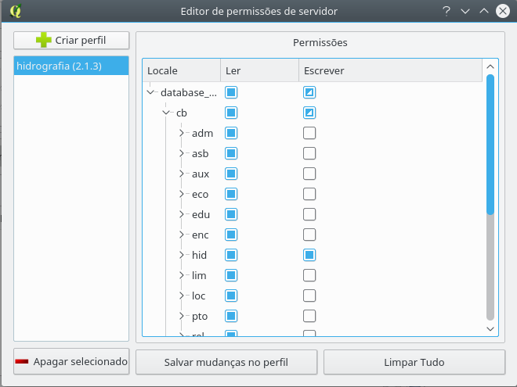
Task: Uncheck Ler for eco row
Action: tap(231, 194)
